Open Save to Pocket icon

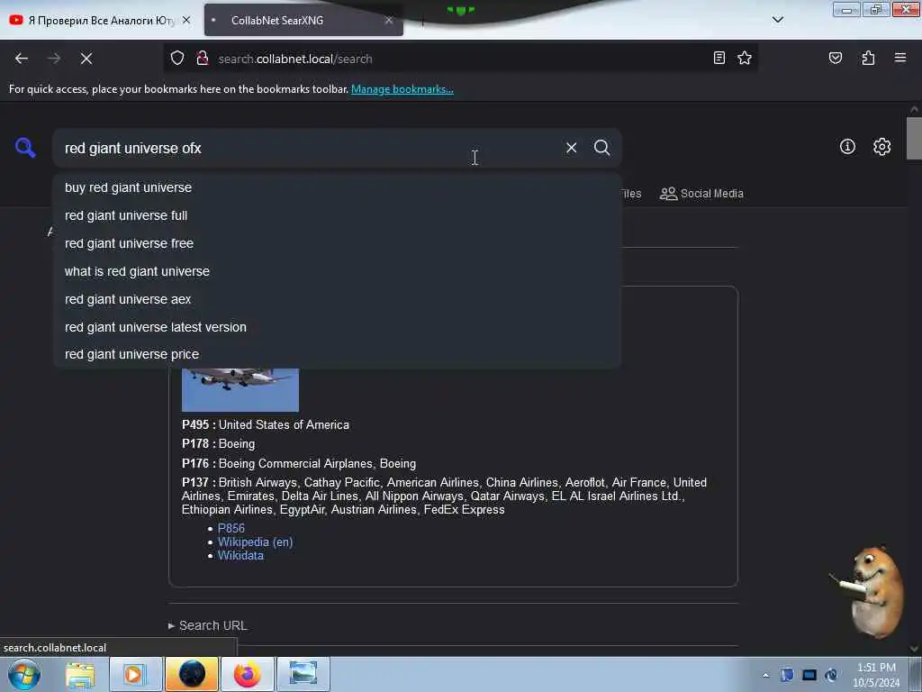[835, 58]
